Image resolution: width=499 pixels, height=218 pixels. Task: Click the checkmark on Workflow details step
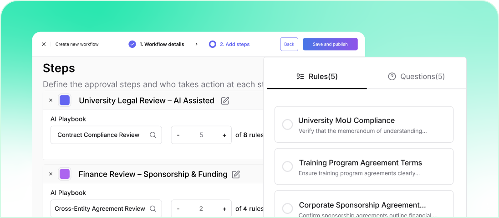pos(132,44)
